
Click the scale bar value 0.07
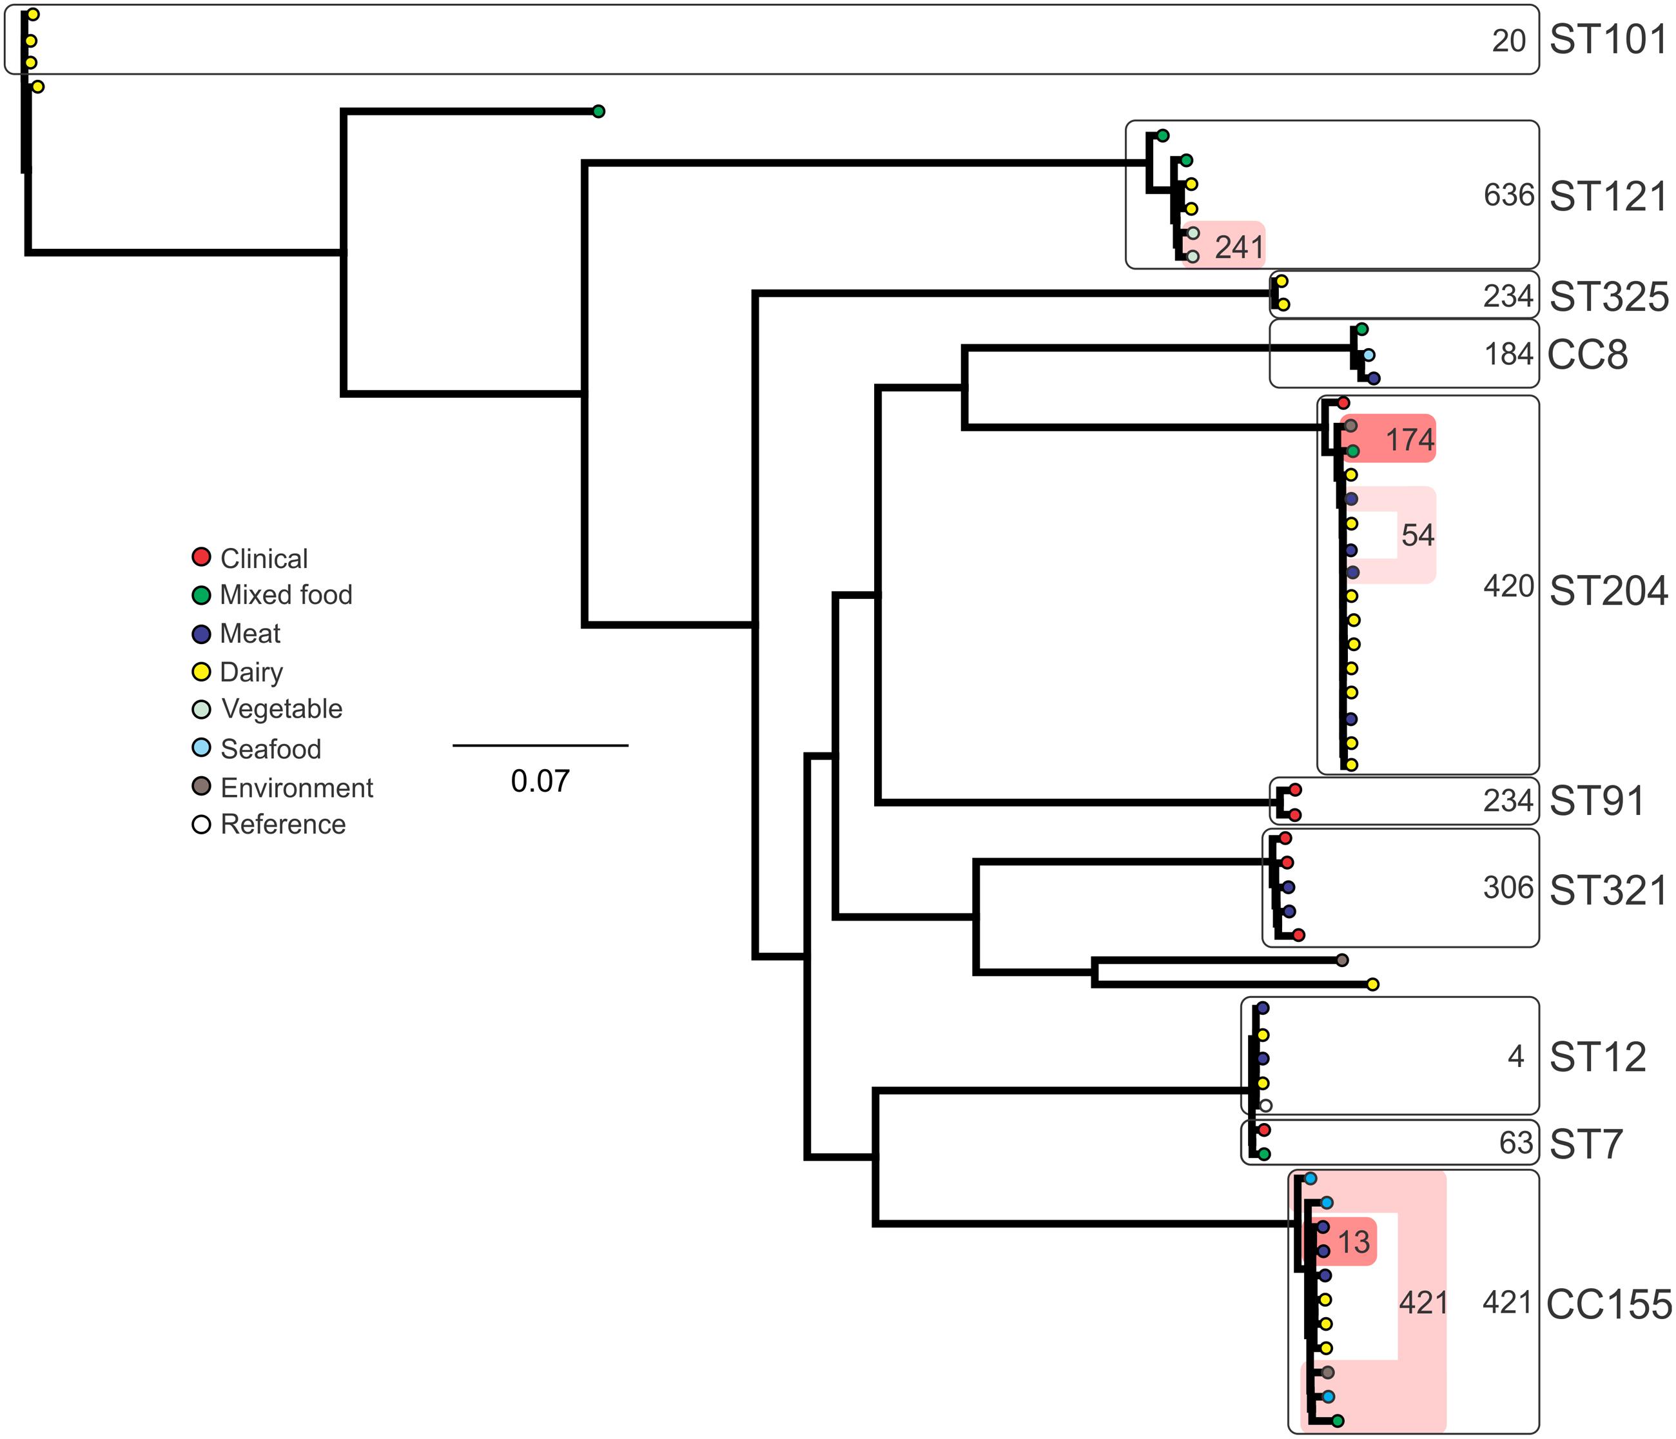540,781
